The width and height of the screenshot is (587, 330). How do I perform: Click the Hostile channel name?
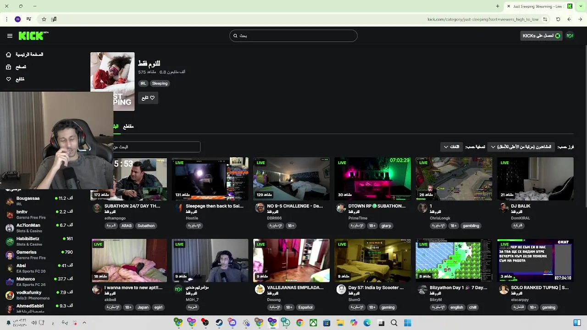click(x=192, y=218)
